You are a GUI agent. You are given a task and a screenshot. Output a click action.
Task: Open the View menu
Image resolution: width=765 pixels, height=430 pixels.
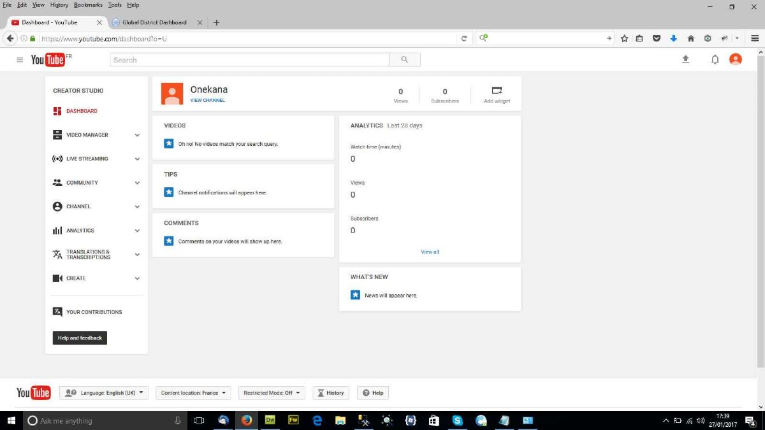38,5
